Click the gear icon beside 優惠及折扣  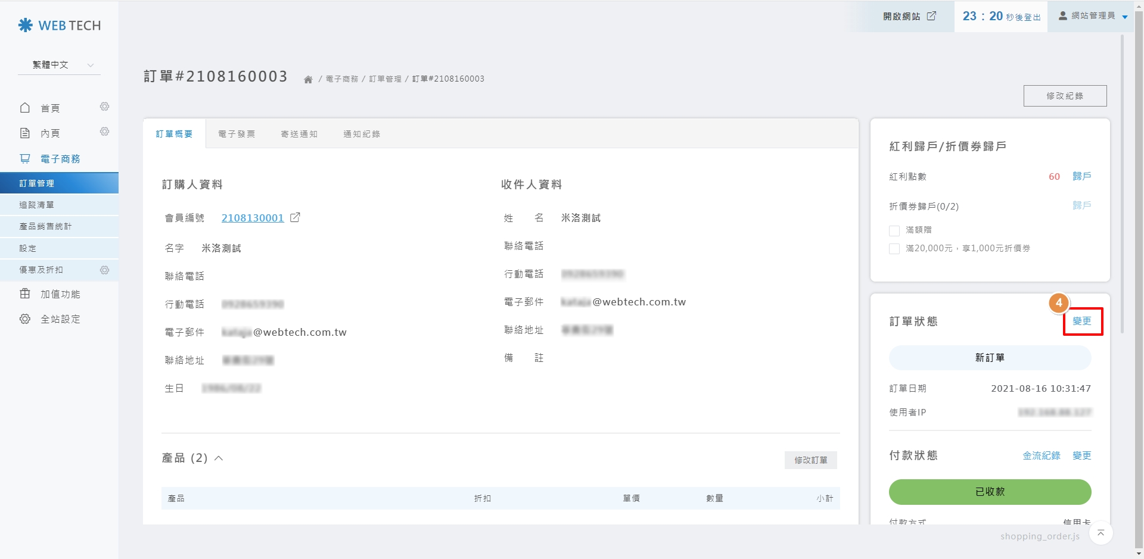tap(104, 270)
